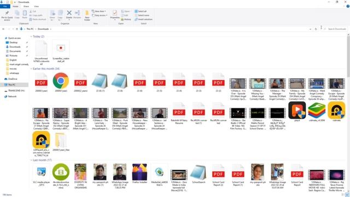Select Desktop in navigation pane
Viewport: 350px width, 197px height.
pyautogui.click(x=13, y=43)
